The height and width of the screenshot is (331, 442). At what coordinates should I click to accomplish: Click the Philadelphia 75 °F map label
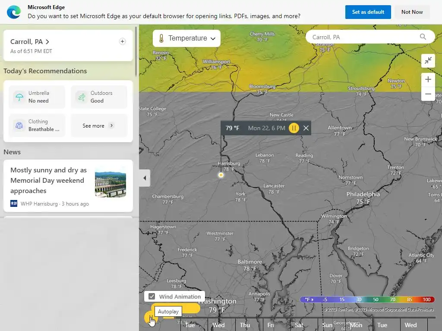click(363, 198)
